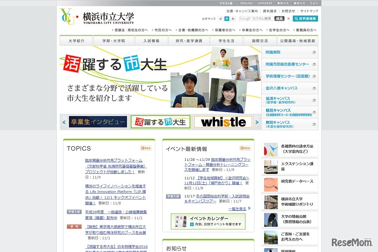
Task: Open the 国際交流 menu
Action: coord(260,41)
